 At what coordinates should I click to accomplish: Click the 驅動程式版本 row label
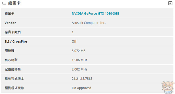tap(14, 79)
